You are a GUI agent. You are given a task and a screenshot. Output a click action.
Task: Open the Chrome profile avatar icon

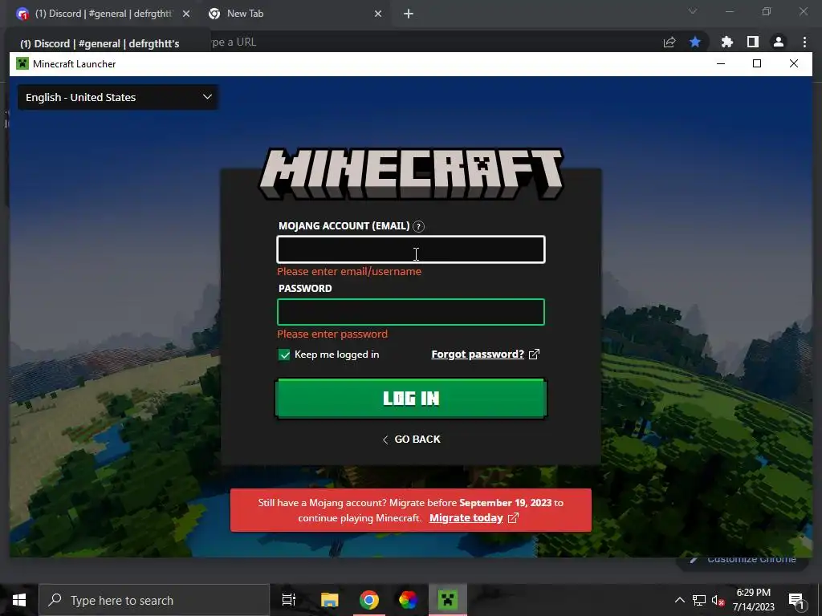click(x=779, y=42)
